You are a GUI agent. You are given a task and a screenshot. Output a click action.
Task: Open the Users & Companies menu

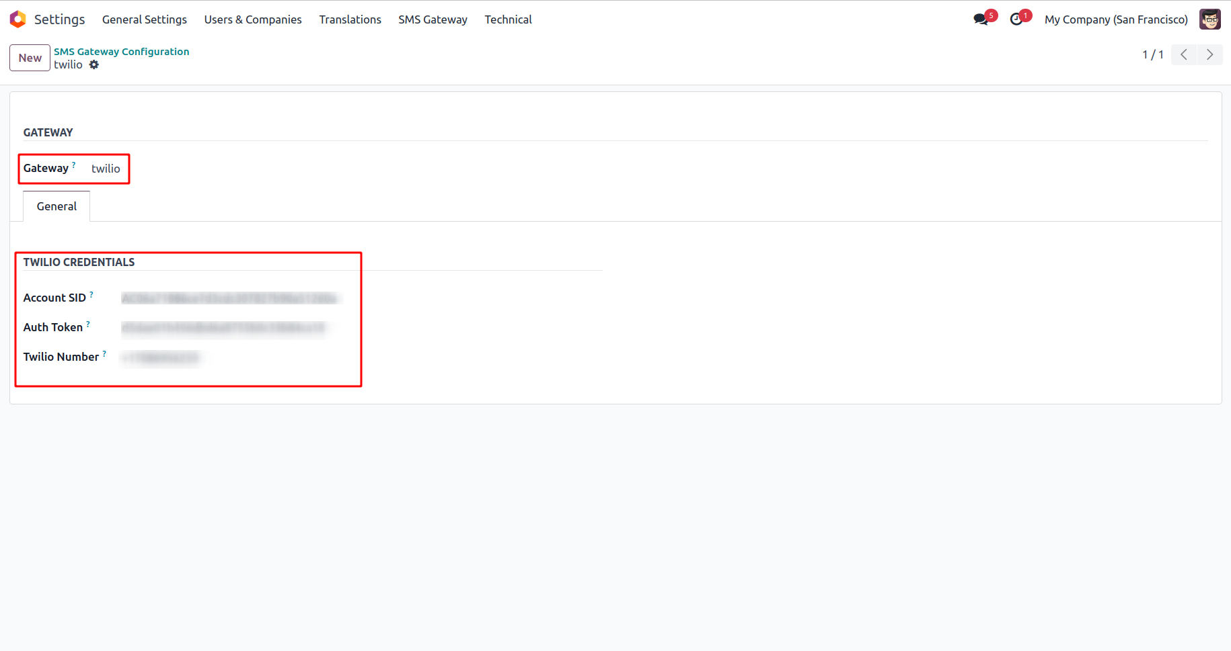pos(253,19)
